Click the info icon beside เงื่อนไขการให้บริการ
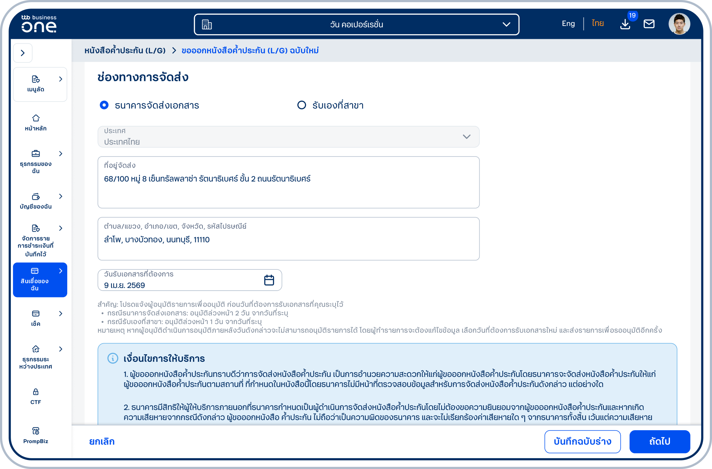 (113, 358)
